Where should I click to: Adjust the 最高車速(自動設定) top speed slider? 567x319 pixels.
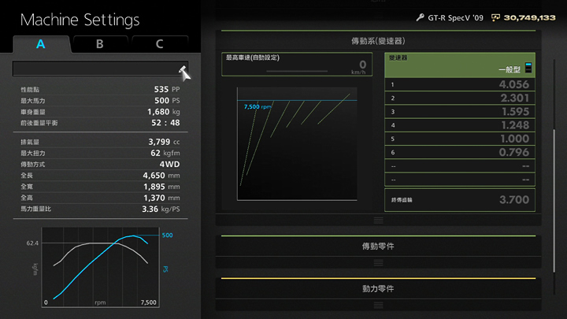click(x=295, y=71)
